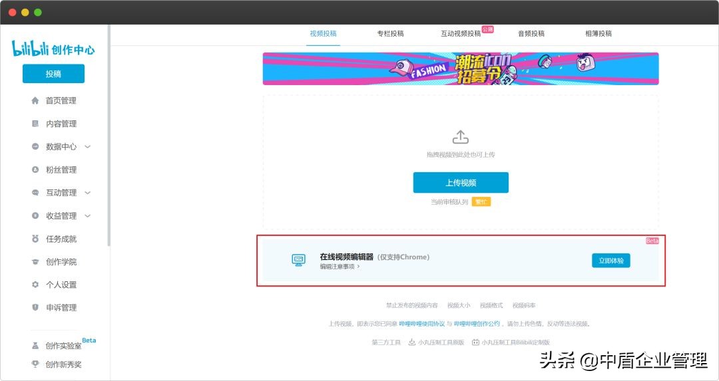Click the 在线视频编辑器 title text

(x=347, y=257)
